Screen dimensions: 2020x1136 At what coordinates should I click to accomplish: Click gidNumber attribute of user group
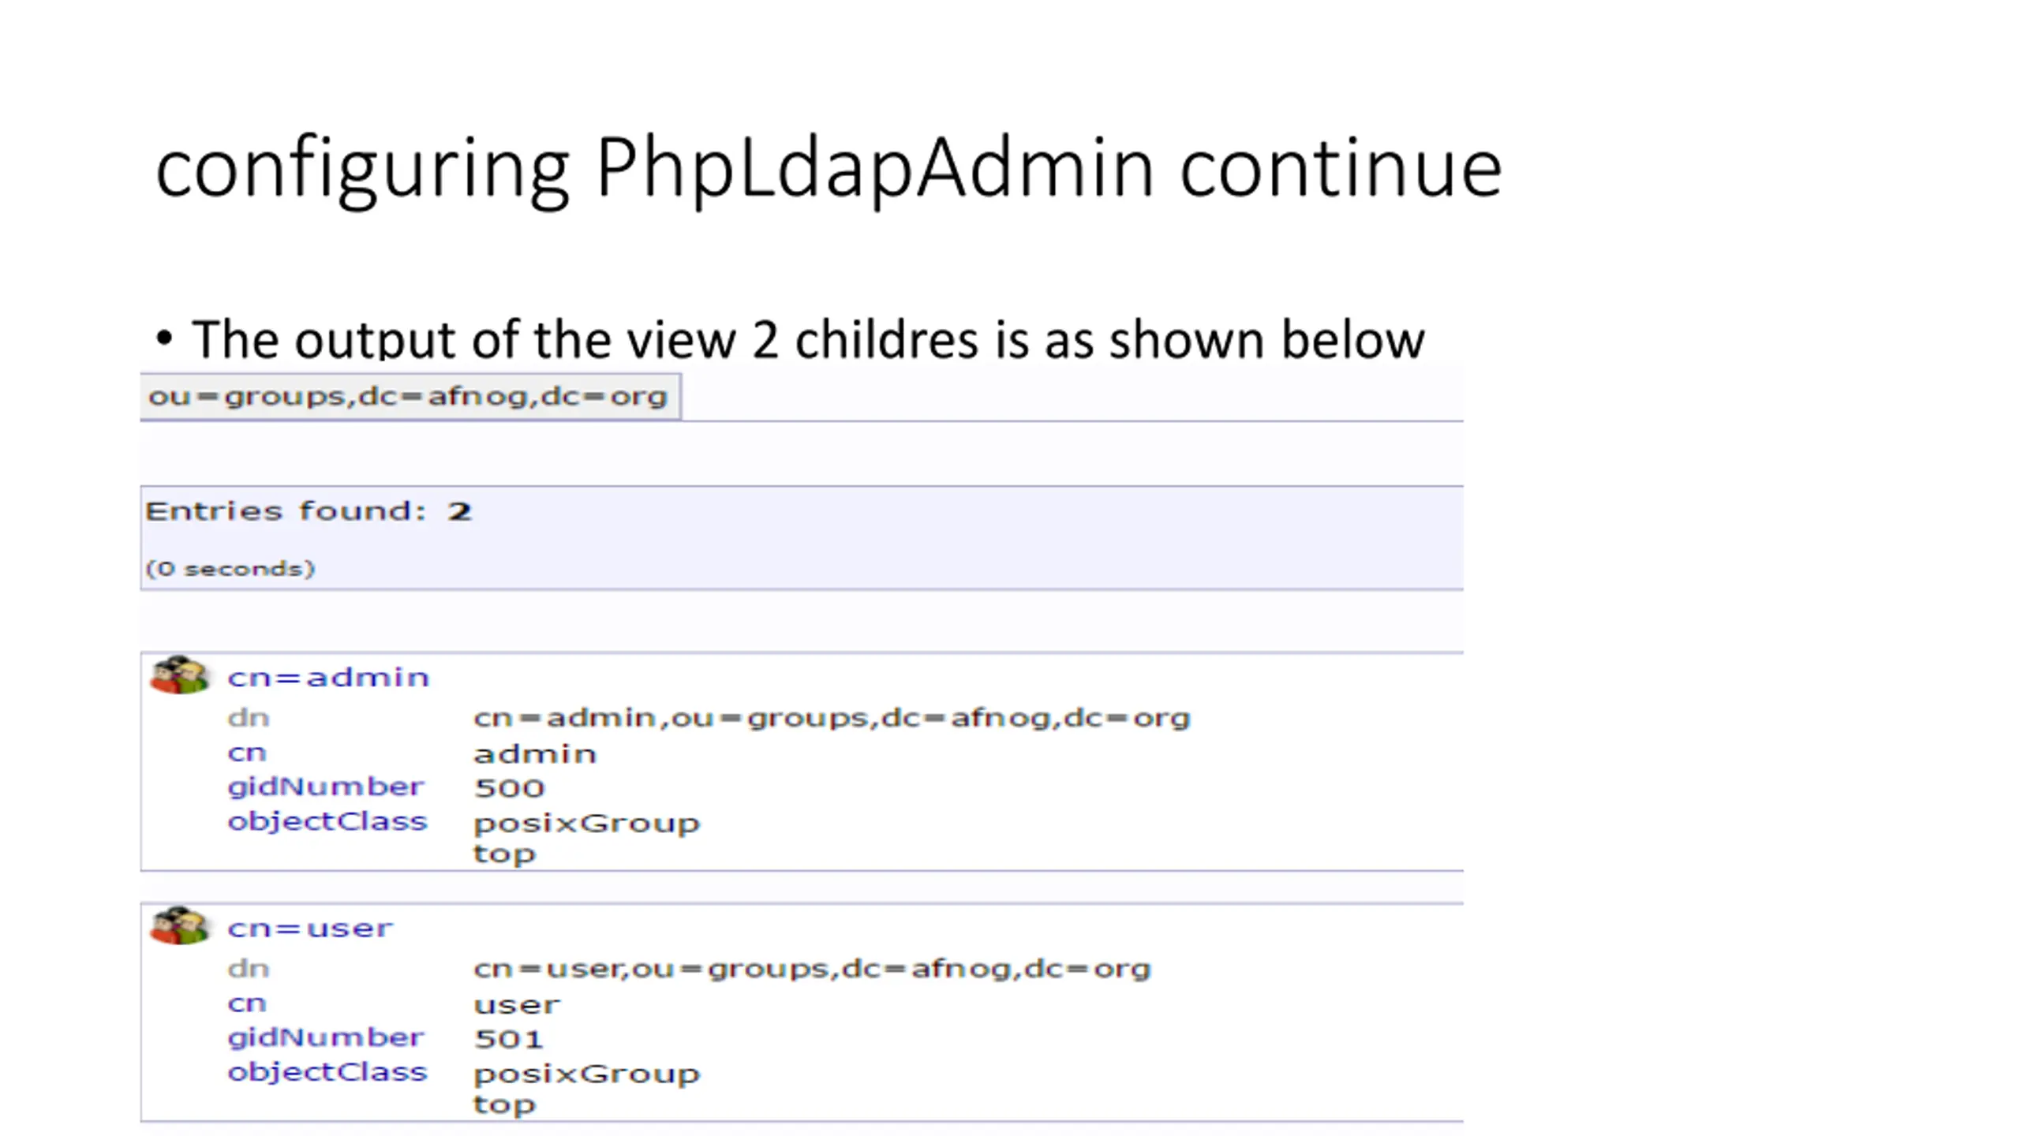pos(326,1038)
